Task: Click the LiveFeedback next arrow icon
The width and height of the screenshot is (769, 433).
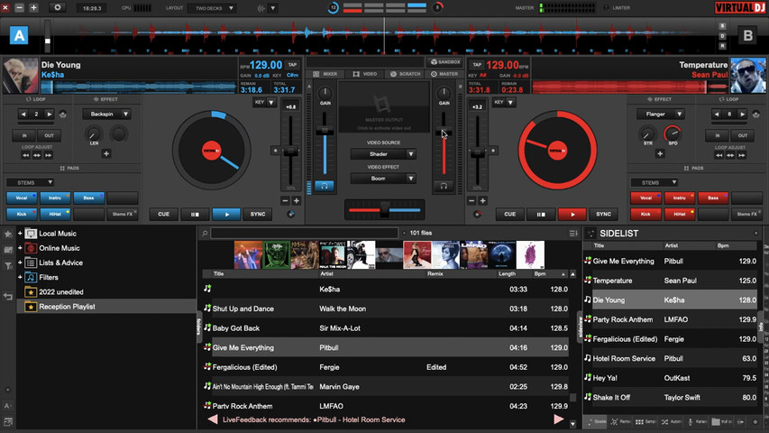Action: coord(559,419)
